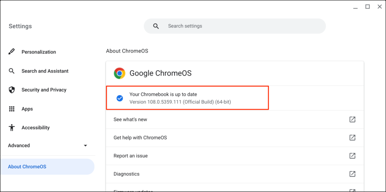Click the Apps grid icon

(x=12, y=109)
